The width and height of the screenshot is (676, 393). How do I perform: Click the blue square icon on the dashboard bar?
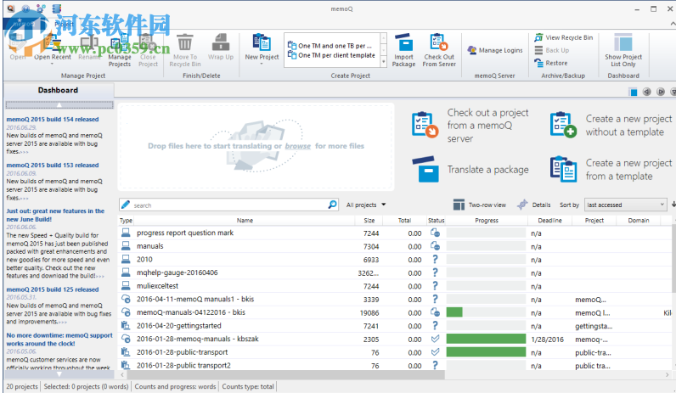(634, 92)
